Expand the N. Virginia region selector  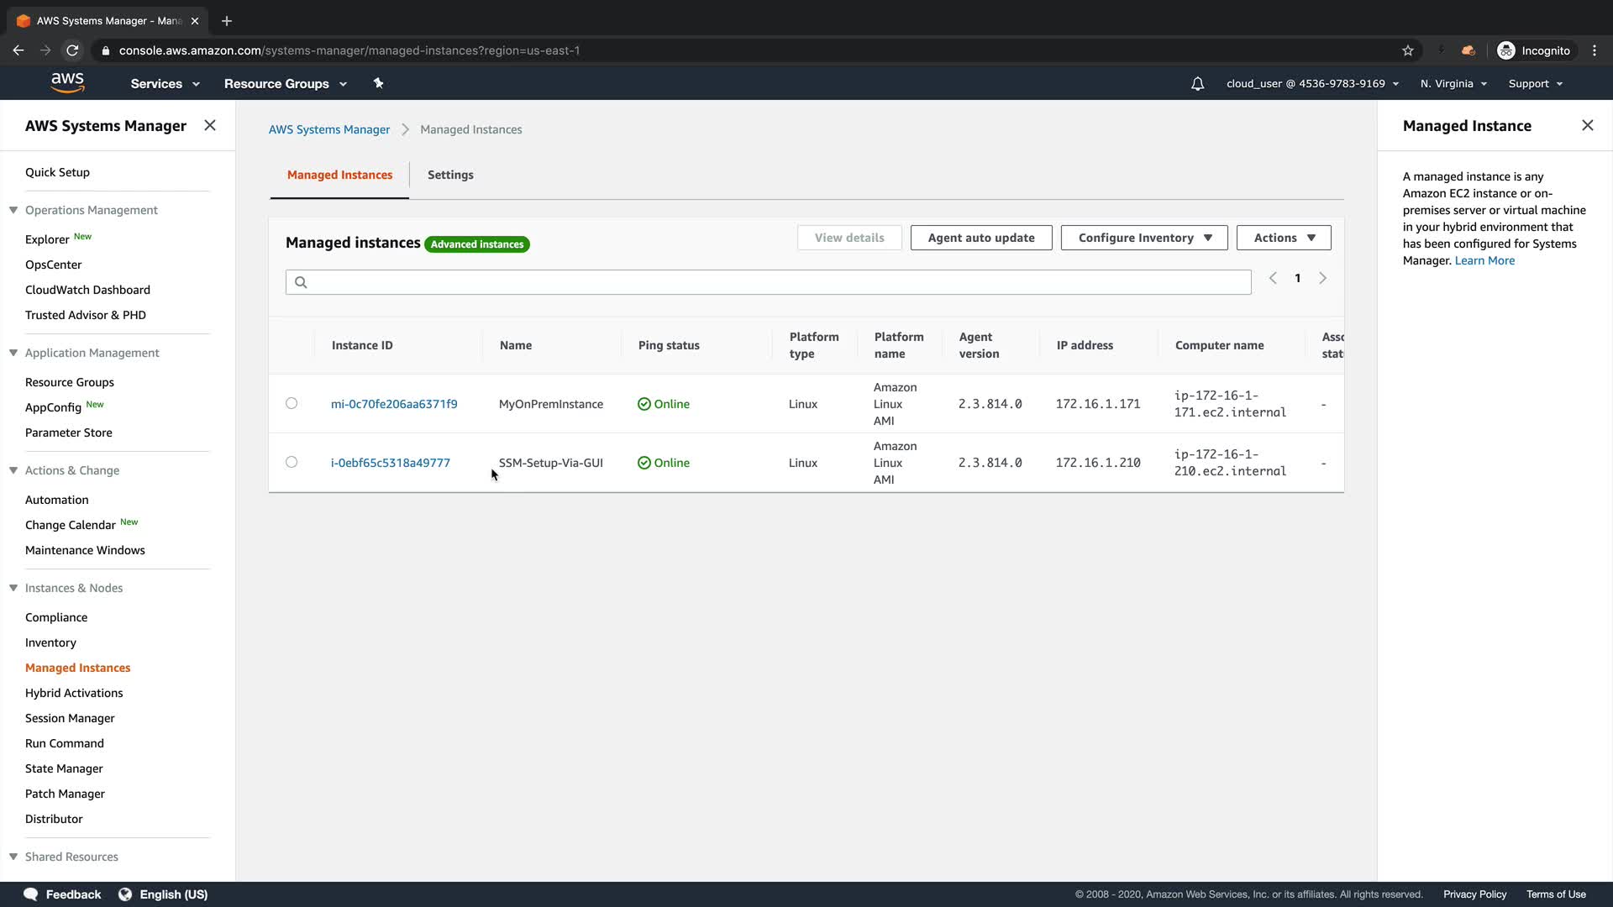click(x=1453, y=84)
